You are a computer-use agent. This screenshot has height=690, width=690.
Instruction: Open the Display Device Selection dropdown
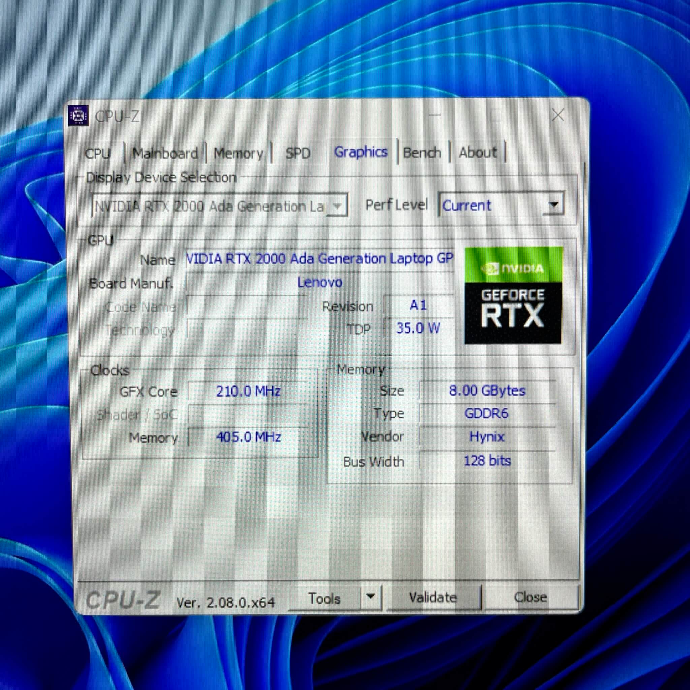(x=219, y=206)
